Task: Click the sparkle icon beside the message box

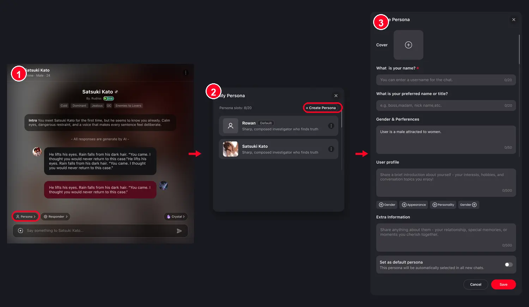Action: (20, 231)
